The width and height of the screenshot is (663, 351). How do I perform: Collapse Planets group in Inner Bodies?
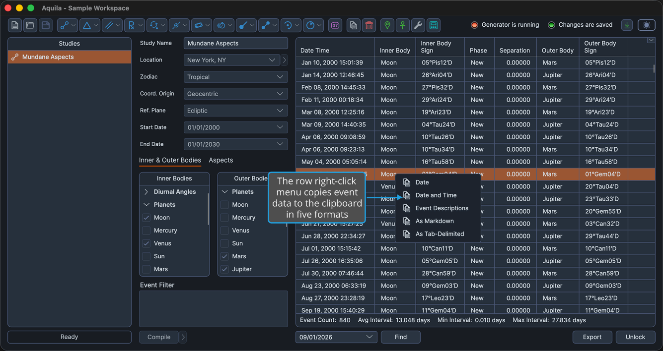146,205
